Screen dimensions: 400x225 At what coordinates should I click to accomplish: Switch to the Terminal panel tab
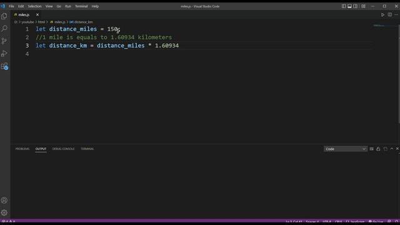click(87, 149)
